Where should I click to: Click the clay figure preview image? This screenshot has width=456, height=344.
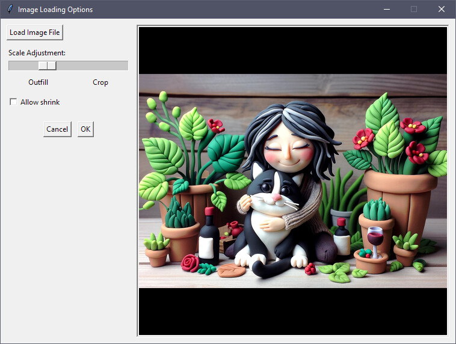(x=293, y=181)
